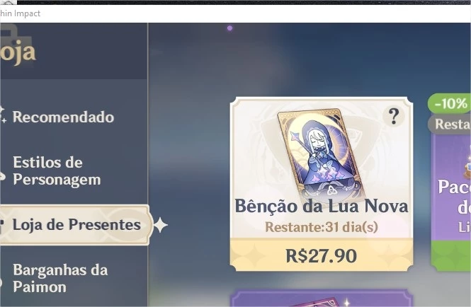Click the icon beside Estilos de Personagem
The width and height of the screenshot is (471, 307).
click(x=2, y=177)
